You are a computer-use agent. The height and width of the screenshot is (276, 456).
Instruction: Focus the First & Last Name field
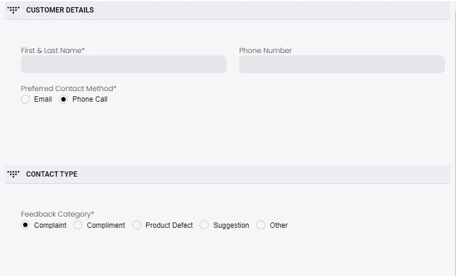pyautogui.click(x=123, y=64)
